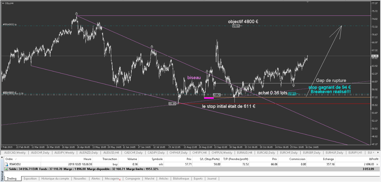The image size is (381, 182).
Task: Select the 'achat 0.36 lots' chart label
Action: pos(273,93)
